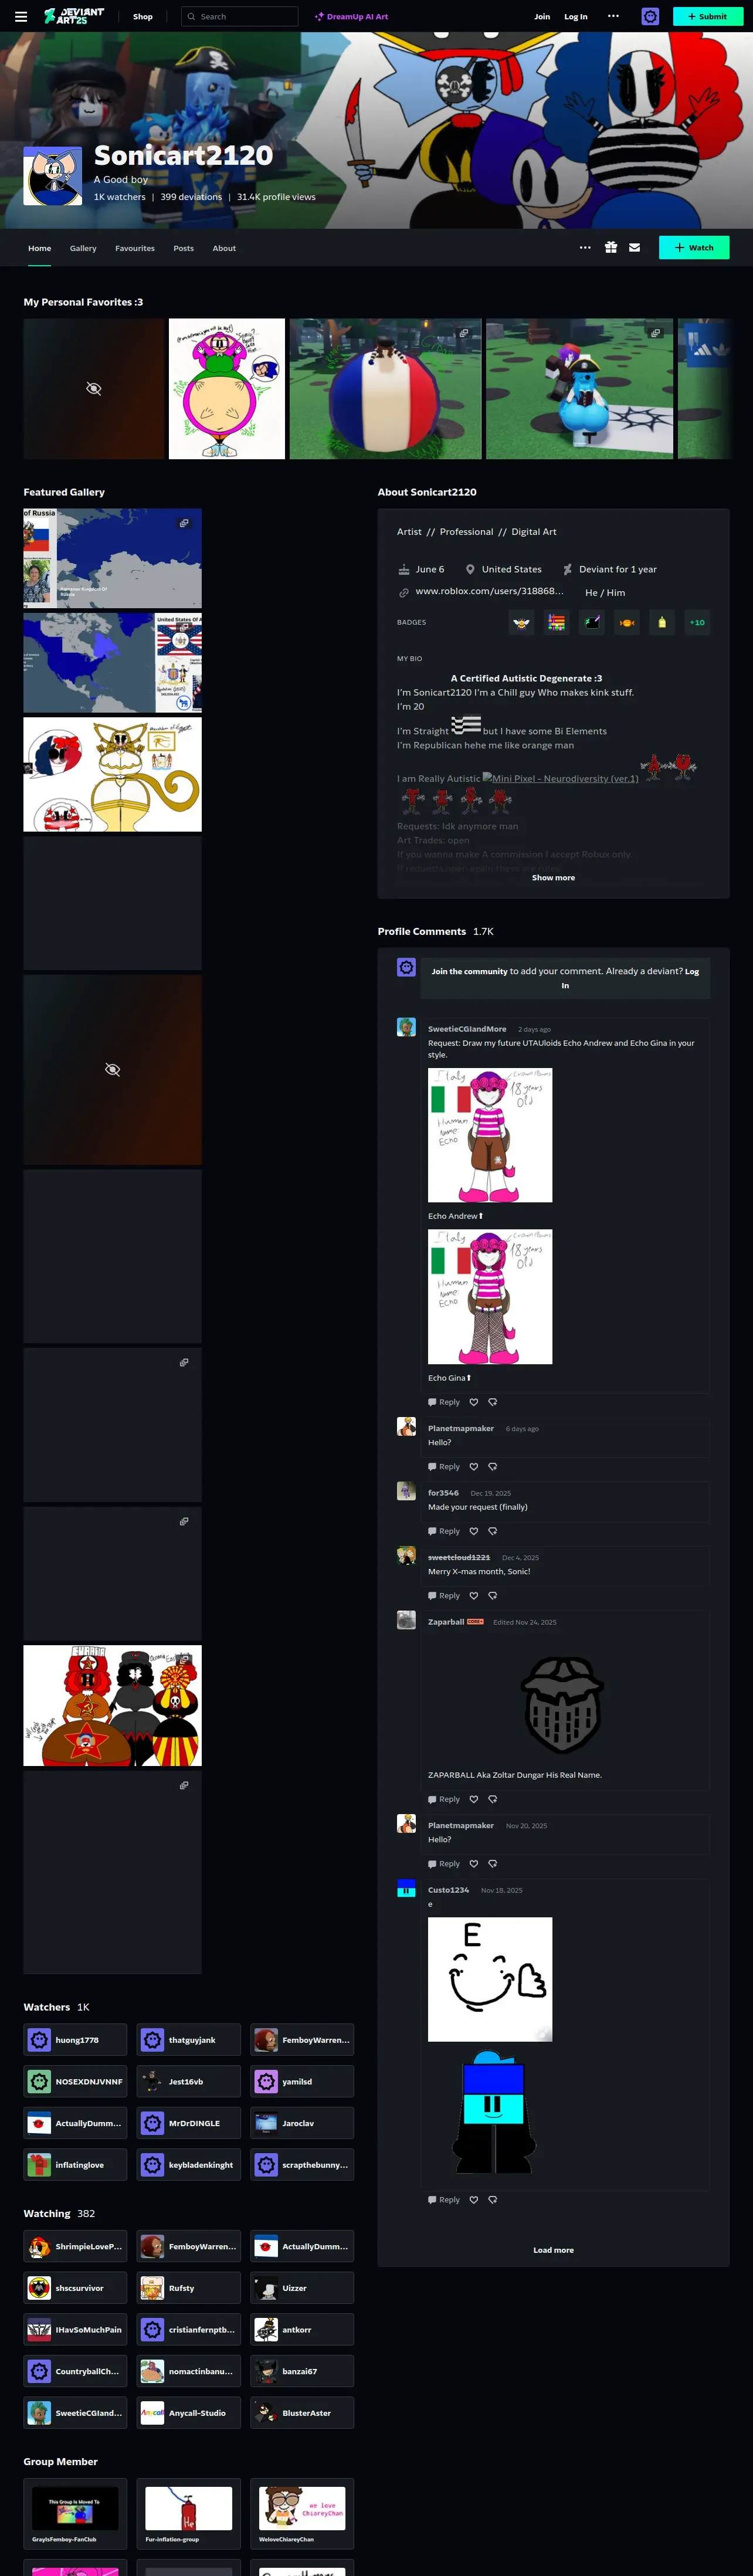Click Sonicart2120 profile avatar image
Image resolution: width=753 pixels, height=2576 pixels.
tap(53, 175)
